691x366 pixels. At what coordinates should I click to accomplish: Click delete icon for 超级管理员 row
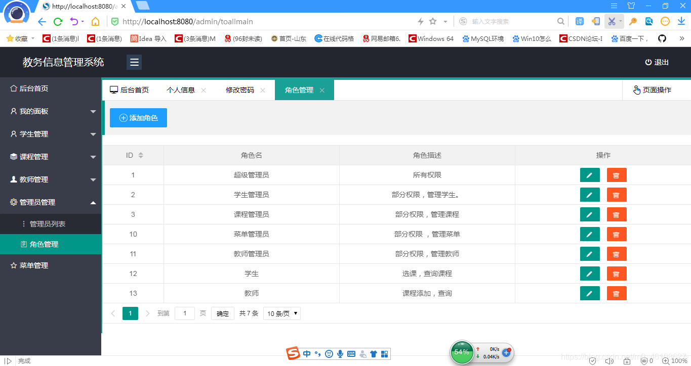click(x=617, y=175)
